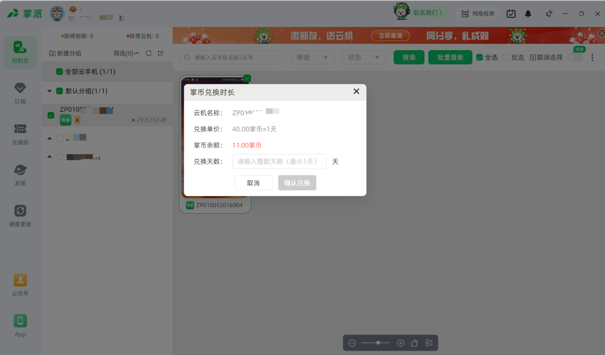Expand the third collapsed group arrow
Viewport: 605px width, 355px height.
coord(50,157)
